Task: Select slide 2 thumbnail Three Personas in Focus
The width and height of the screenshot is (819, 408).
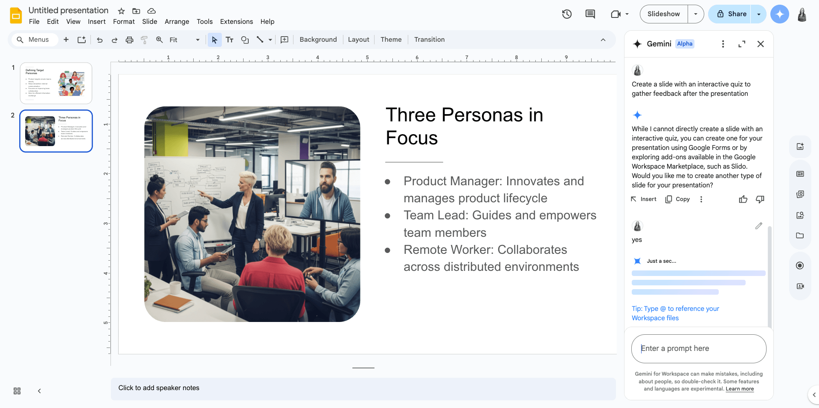Action: point(56,131)
